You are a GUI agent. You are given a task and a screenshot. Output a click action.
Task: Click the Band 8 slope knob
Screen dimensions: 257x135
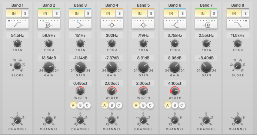[238, 66]
